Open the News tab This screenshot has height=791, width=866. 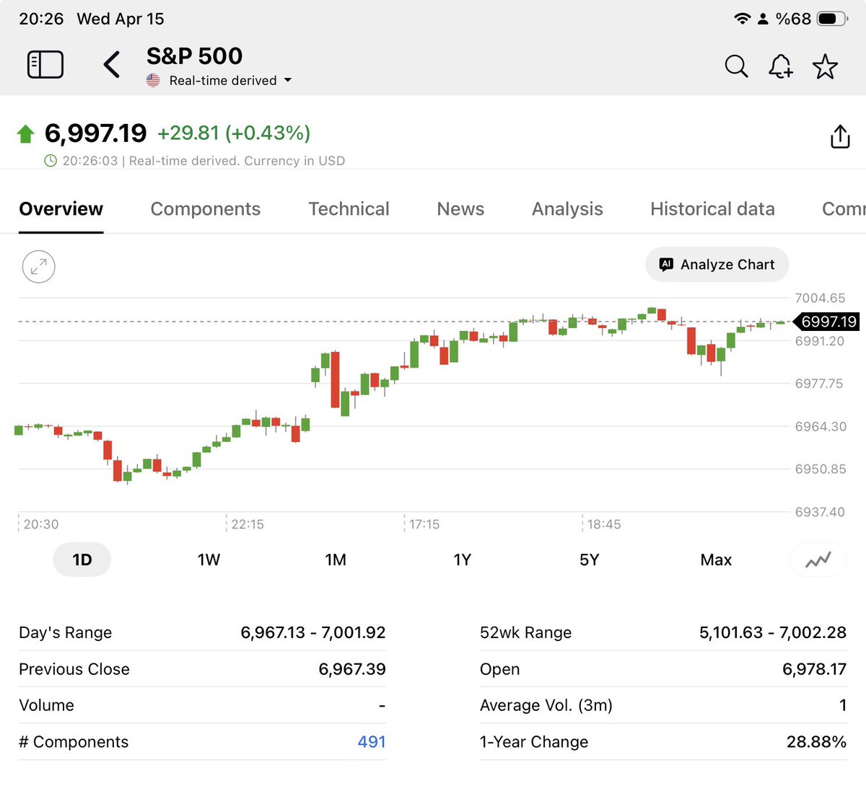pos(460,209)
